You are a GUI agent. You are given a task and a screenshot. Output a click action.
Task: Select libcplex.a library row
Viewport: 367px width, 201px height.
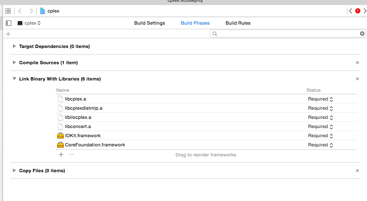click(206, 99)
